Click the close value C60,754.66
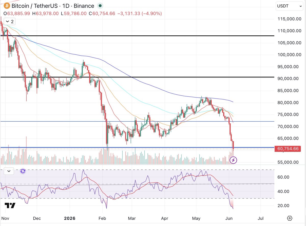The image size is (306, 226). 102,14
